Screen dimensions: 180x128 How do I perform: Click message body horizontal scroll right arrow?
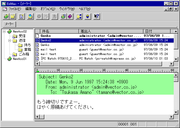171,117
